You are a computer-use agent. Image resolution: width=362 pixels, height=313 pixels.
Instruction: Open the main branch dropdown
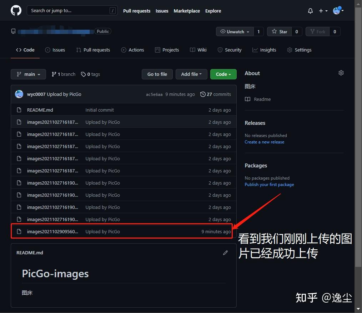pos(28,74)
